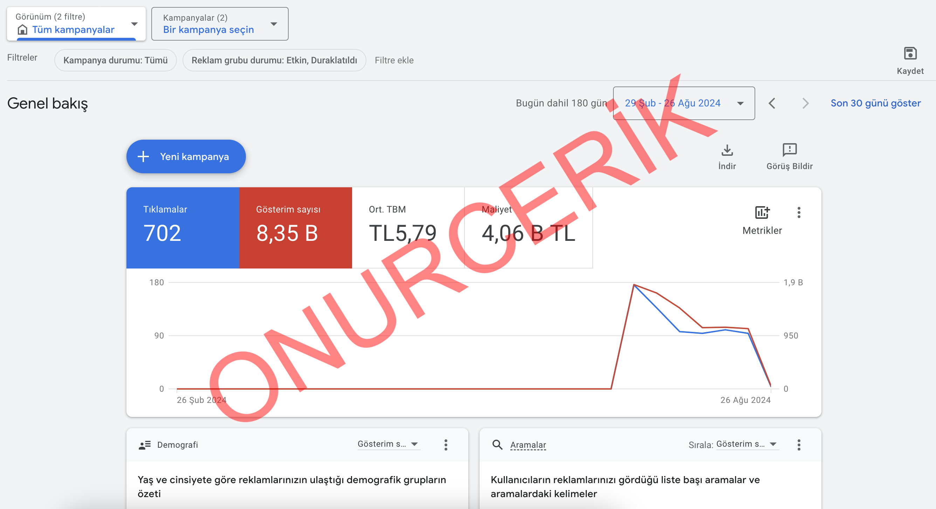Click Son 30 günü göster link
The width and height of the screenshot is (936, 509).
pyautogui.click(x=875, y=104)
